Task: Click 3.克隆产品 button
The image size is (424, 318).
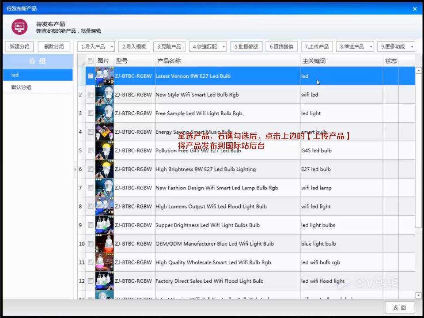Action: pyautogui.click(x=169, y=46)
